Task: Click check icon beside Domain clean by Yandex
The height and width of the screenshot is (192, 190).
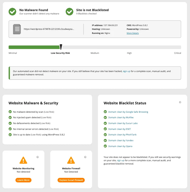Action: [105, 140]
